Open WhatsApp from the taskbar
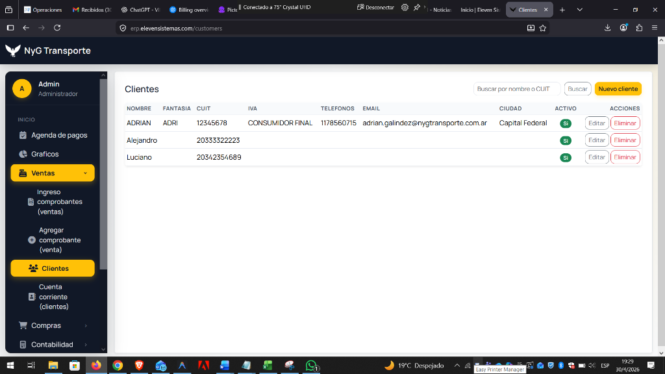This screenshot has height=374, width=665. tap(311, 365)
